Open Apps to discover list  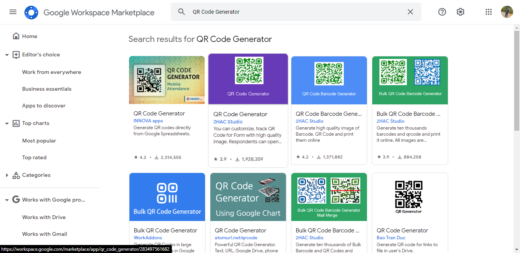[44, 106]
